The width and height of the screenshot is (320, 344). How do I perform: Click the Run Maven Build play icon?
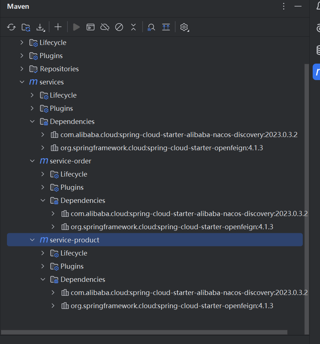(76, 27)
